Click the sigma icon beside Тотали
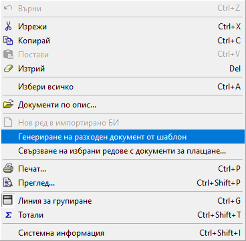This screenshot has width=246, height=241. click(x=8, y=215)
